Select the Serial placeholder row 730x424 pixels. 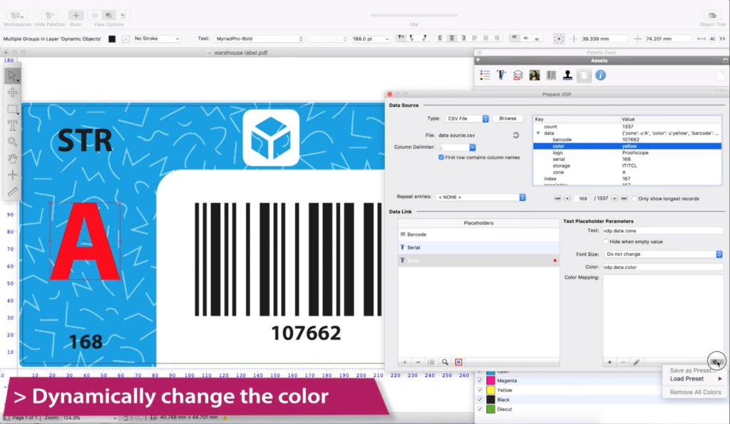(x=478, y=247)
